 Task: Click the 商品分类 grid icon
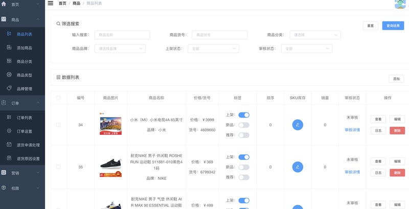point(9,61)
